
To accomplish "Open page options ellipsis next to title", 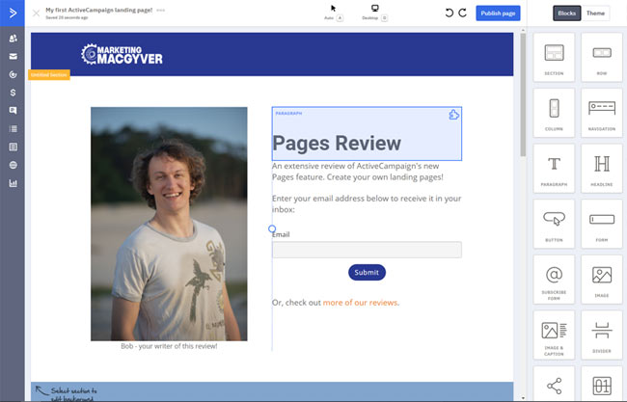I will coord(160,10).
